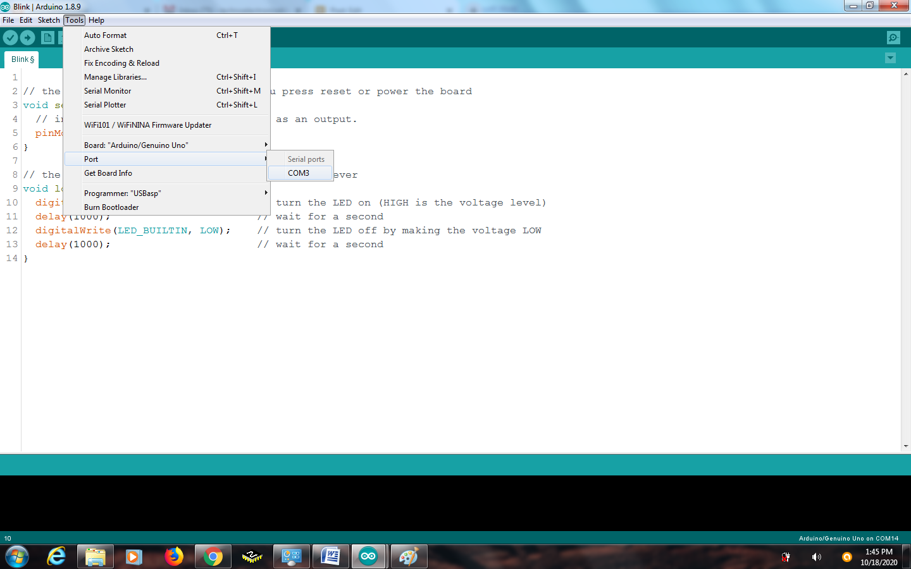Open the Help menu
The height and width of the screenshot is (569, 911).
click(96, 20)
